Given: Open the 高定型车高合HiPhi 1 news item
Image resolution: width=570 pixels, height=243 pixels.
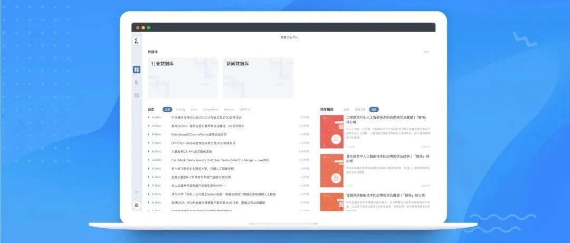Looking at the screenshot, I should tap(198, 186).
